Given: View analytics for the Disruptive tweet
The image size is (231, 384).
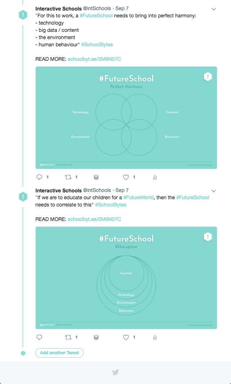Looking at the screenshot, I should [154, 337].
